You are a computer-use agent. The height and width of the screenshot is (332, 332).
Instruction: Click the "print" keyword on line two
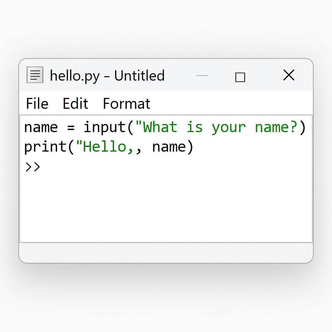(x=45, y=147)
